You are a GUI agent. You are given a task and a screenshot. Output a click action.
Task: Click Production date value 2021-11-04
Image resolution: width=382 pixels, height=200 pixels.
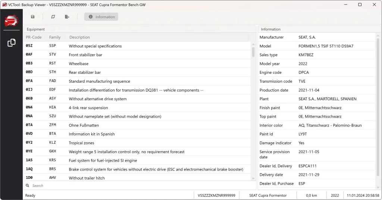(309, 90)
